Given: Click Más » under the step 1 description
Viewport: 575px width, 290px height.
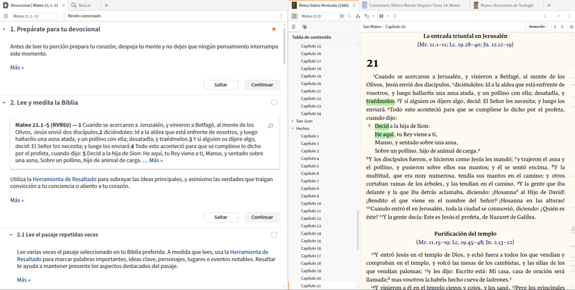Looking at the screenshot, I should click(17, 67).
